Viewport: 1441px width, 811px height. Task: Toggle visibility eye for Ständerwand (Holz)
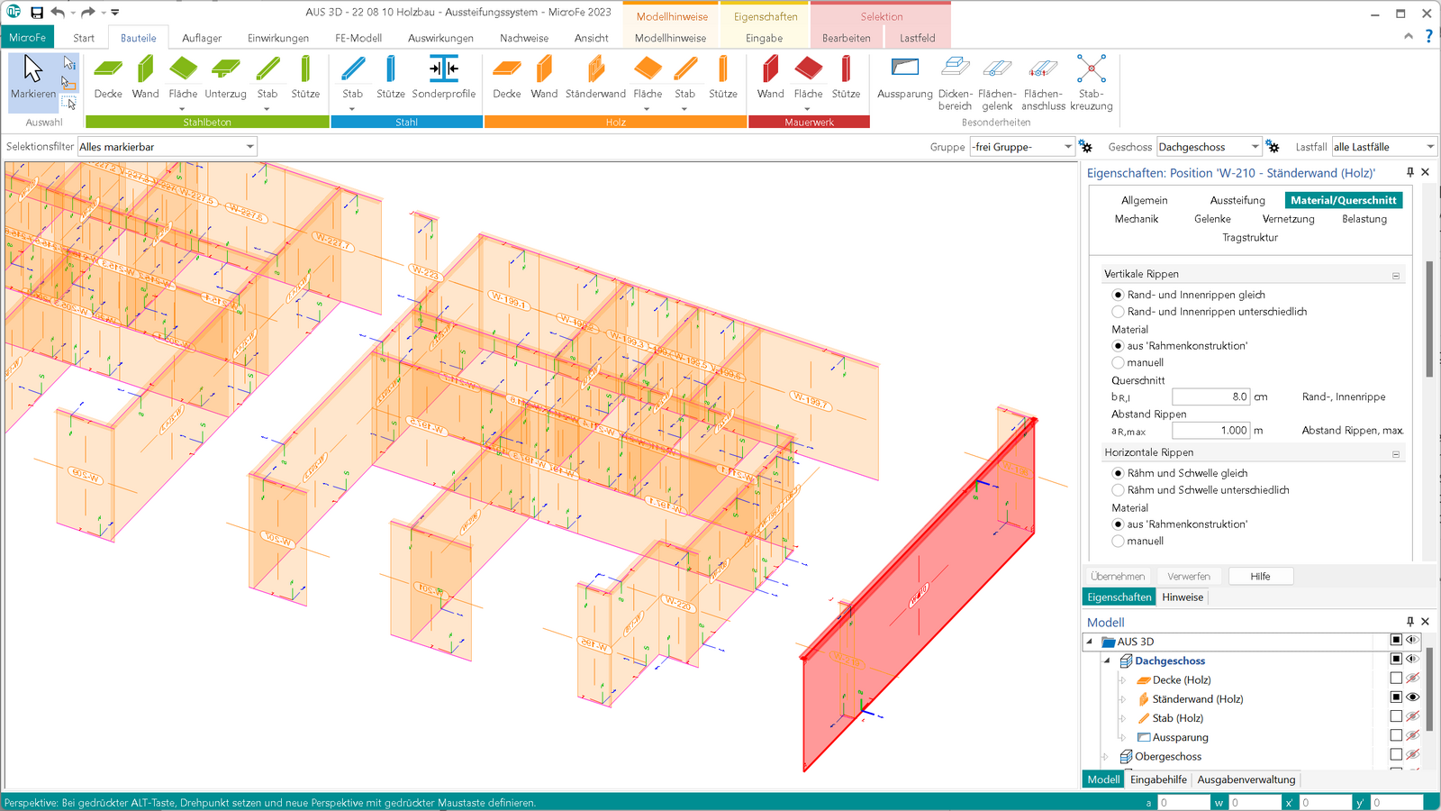[1413, 697]
